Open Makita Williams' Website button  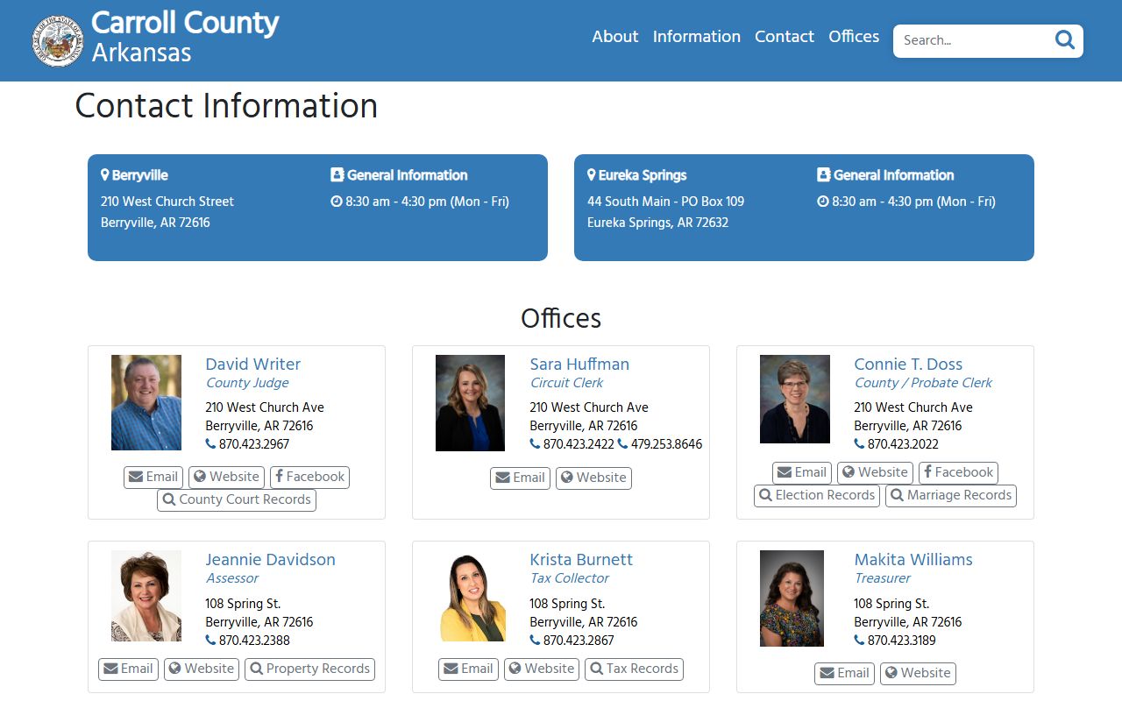click(x=918, y=674)
